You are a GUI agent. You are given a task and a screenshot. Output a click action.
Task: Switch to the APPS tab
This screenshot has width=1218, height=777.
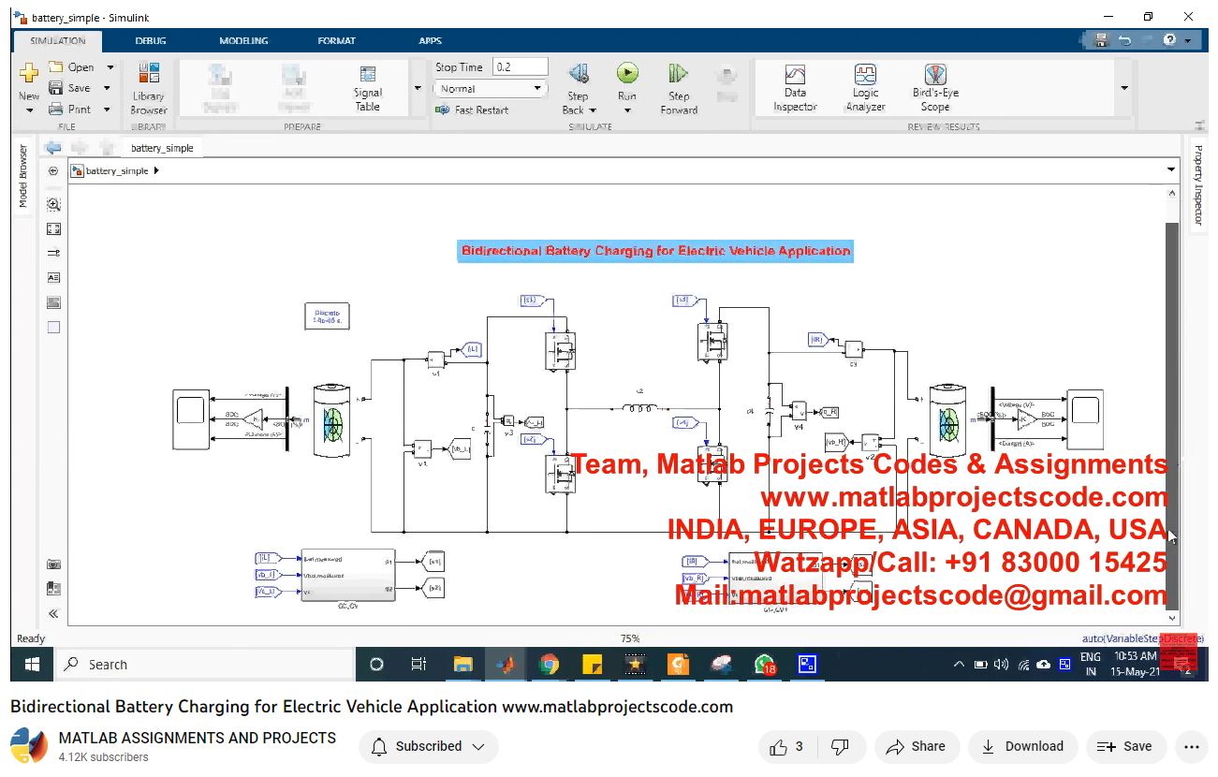[430, 40]
